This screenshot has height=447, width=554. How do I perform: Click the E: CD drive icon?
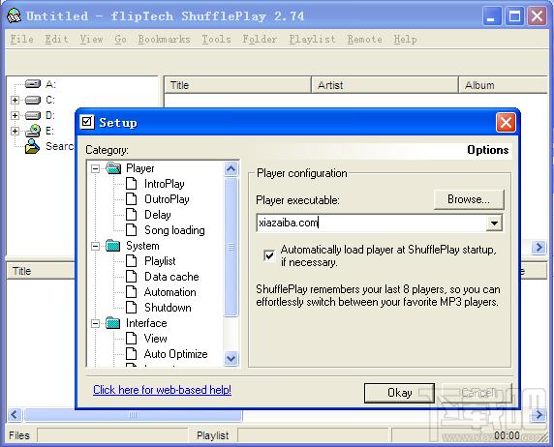(33, 131)
